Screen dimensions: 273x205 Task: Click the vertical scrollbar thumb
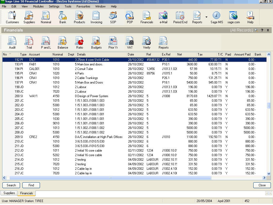click(x=269, y=105)
